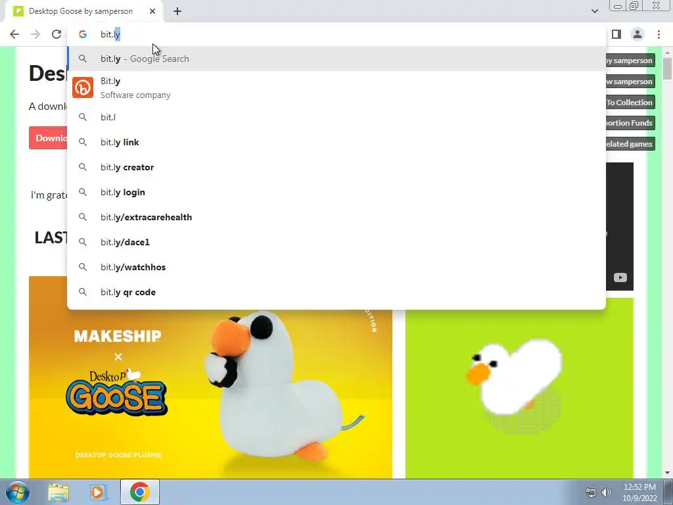This screenshot has width=673, height=505.
Task: Select the 'bit.ly/dace1' suggestion
Action: coord(336,242)
